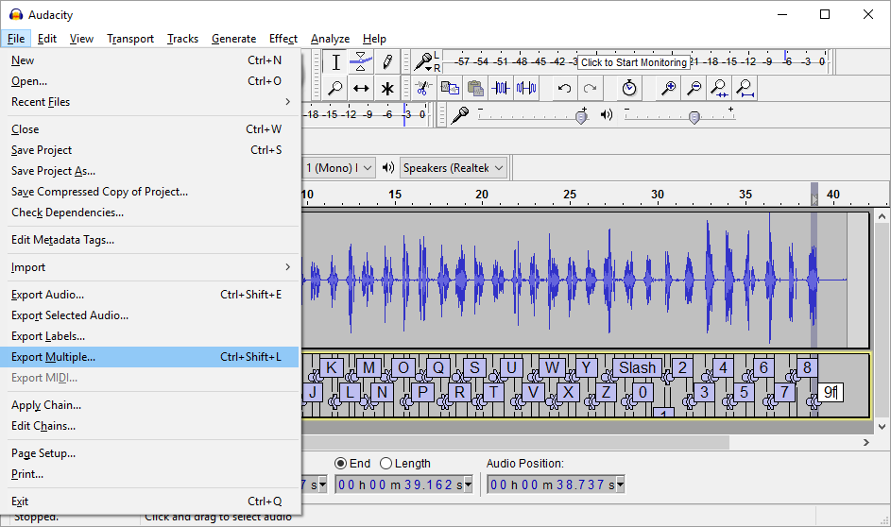
Task: Click the Fit Selection zoom icon
Action: point(719,88)
